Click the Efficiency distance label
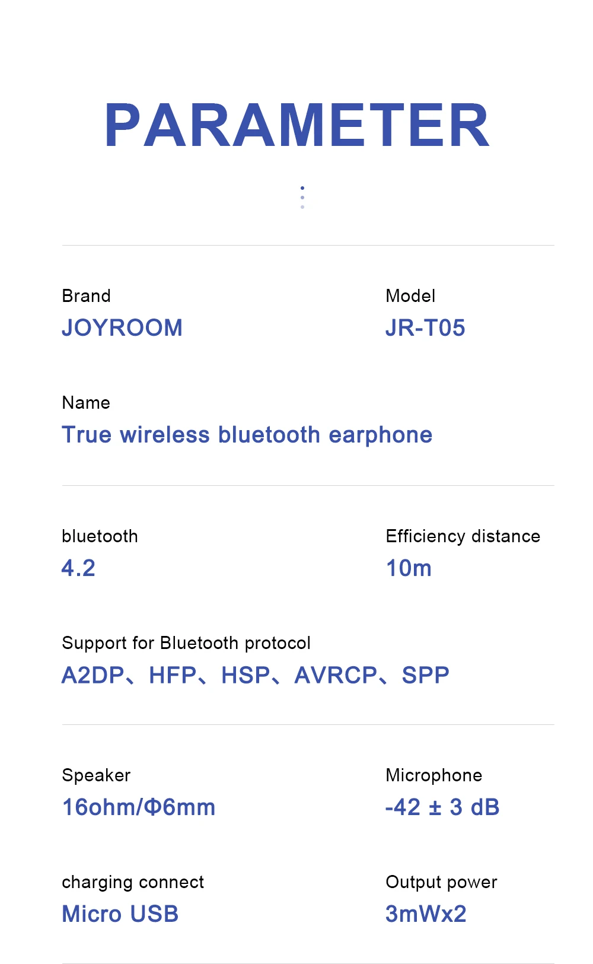The height and width of the screenshot is (964, 593). (x=463, y=536)
